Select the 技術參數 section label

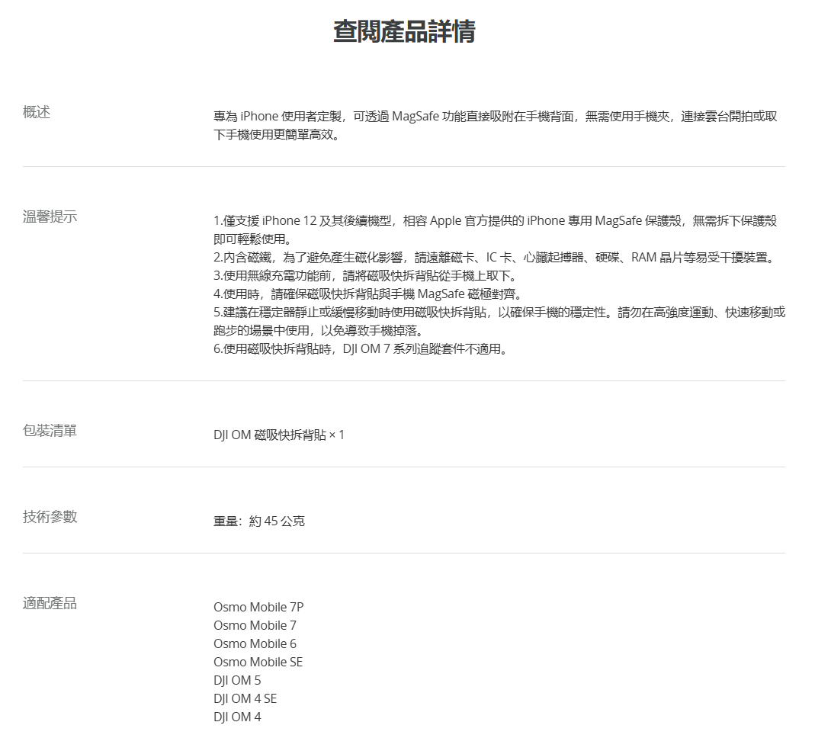[x=50, y=517]
